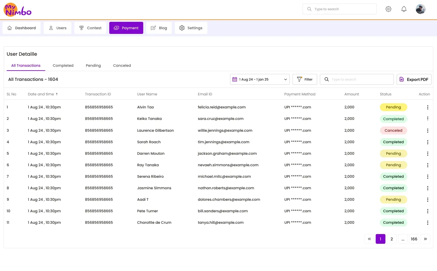Open action menu for Aadi T
The height and width of the screenshot is (271, 437).
click(428, 200)
